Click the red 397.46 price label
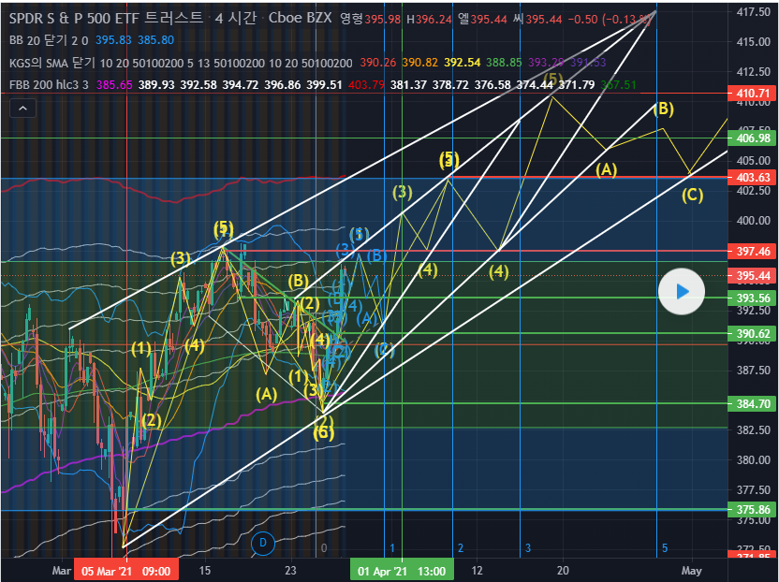Viewport: 779px width, 582px height. pos(753,253)
